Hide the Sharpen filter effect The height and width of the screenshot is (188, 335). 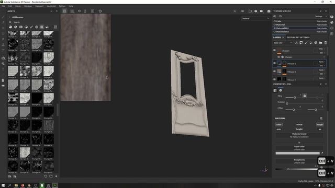[x=279, y=57]
